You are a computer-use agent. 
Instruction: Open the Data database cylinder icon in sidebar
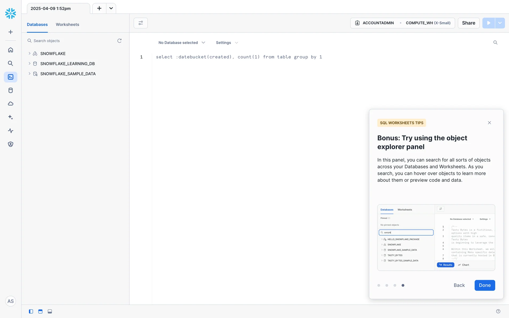[11, 90]
